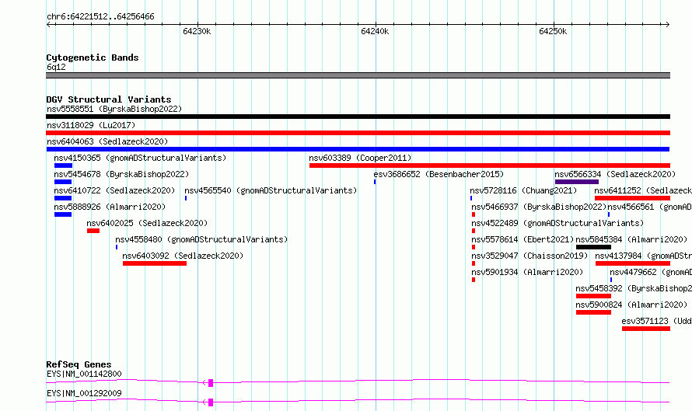Click nsv6411252 variant label
692x411 pixels.
click(x=643, y=190)
